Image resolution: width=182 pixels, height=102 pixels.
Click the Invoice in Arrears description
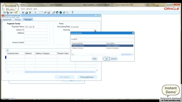(x=113, y=48)
